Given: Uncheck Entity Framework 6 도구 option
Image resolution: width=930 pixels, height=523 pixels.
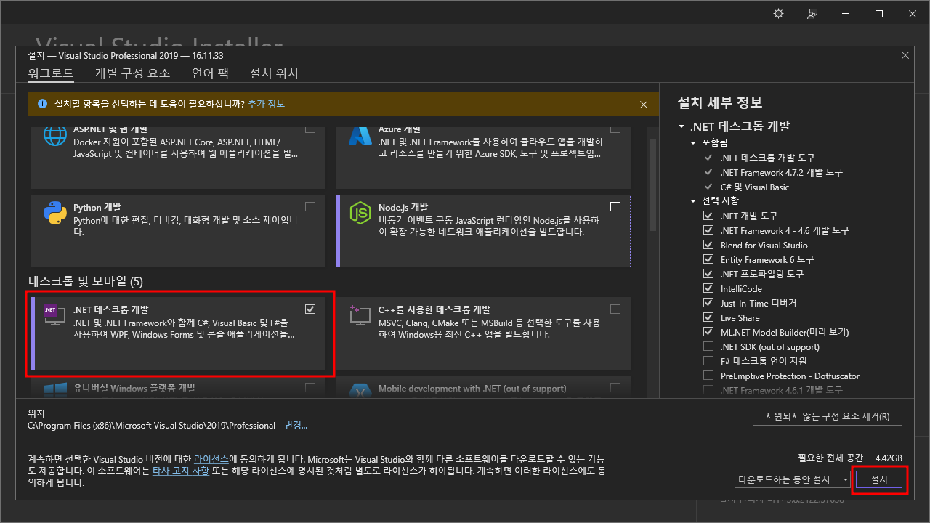Looking at the screenshot, I should pyautogui.click(x=708, y=259).
